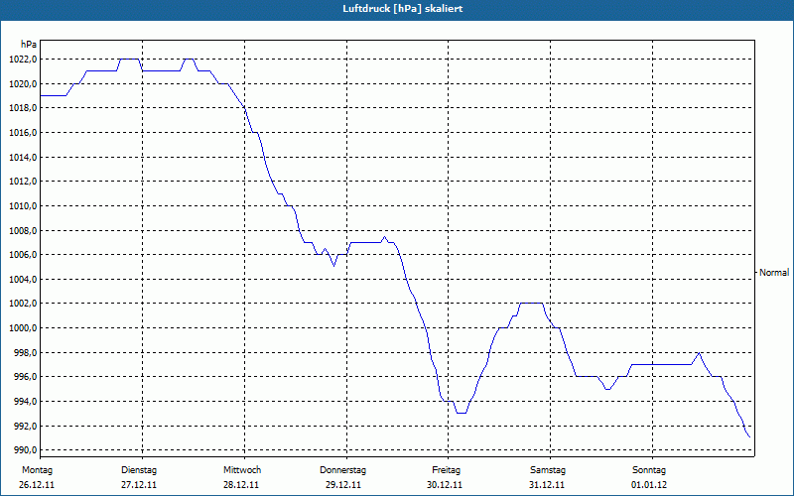Click the date 26.12.11
This screenshot has width=794, height=496.
click(37, 485)
